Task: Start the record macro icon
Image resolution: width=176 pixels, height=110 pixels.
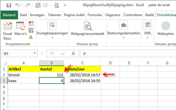Action: tap(31, 23)
